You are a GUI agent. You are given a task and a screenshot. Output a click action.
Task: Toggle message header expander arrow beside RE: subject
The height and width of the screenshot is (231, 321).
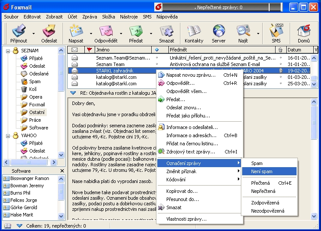[73, 93]
